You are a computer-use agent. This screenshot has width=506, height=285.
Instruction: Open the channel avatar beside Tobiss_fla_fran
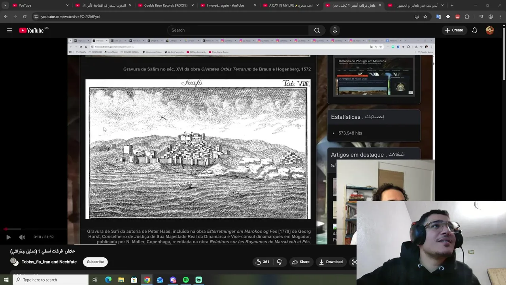[x=14, y=262]
